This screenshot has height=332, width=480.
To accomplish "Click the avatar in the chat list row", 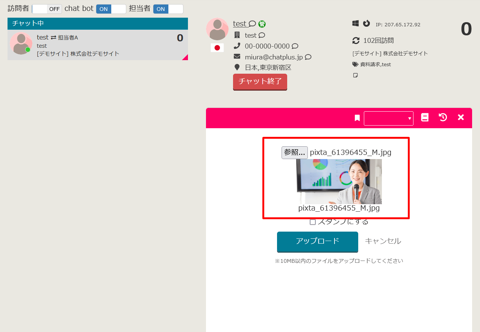I will tap(21, 43).
